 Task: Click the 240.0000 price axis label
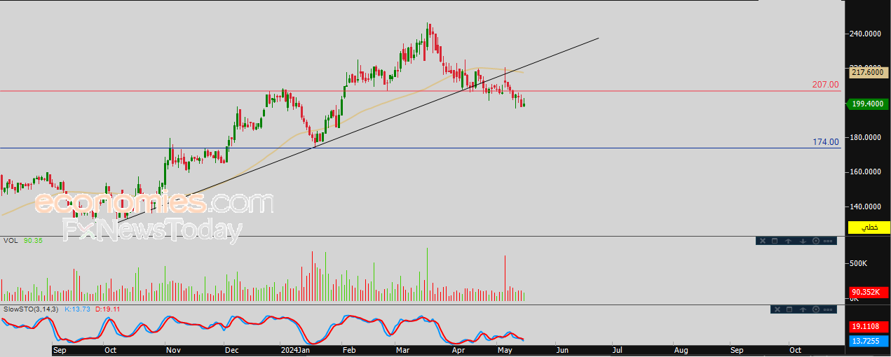(x=864, y=34)
